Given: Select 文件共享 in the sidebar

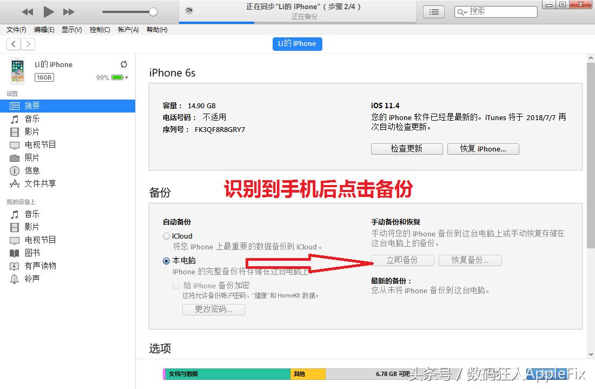Looking at the screenshot, I should tap(38, 183).
